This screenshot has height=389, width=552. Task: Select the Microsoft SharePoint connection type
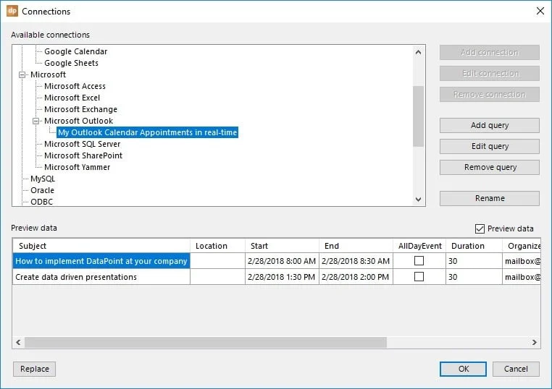[x=83, y=155]
